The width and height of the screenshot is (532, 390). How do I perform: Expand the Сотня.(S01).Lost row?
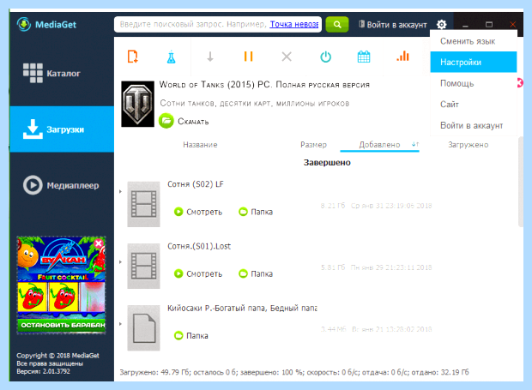pos(120,262)
